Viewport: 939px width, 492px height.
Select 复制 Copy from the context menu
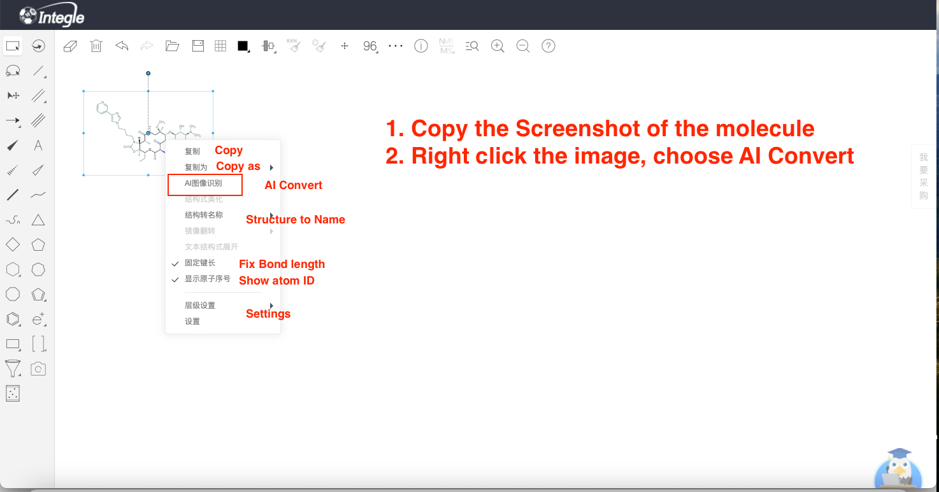click(191, 150)
